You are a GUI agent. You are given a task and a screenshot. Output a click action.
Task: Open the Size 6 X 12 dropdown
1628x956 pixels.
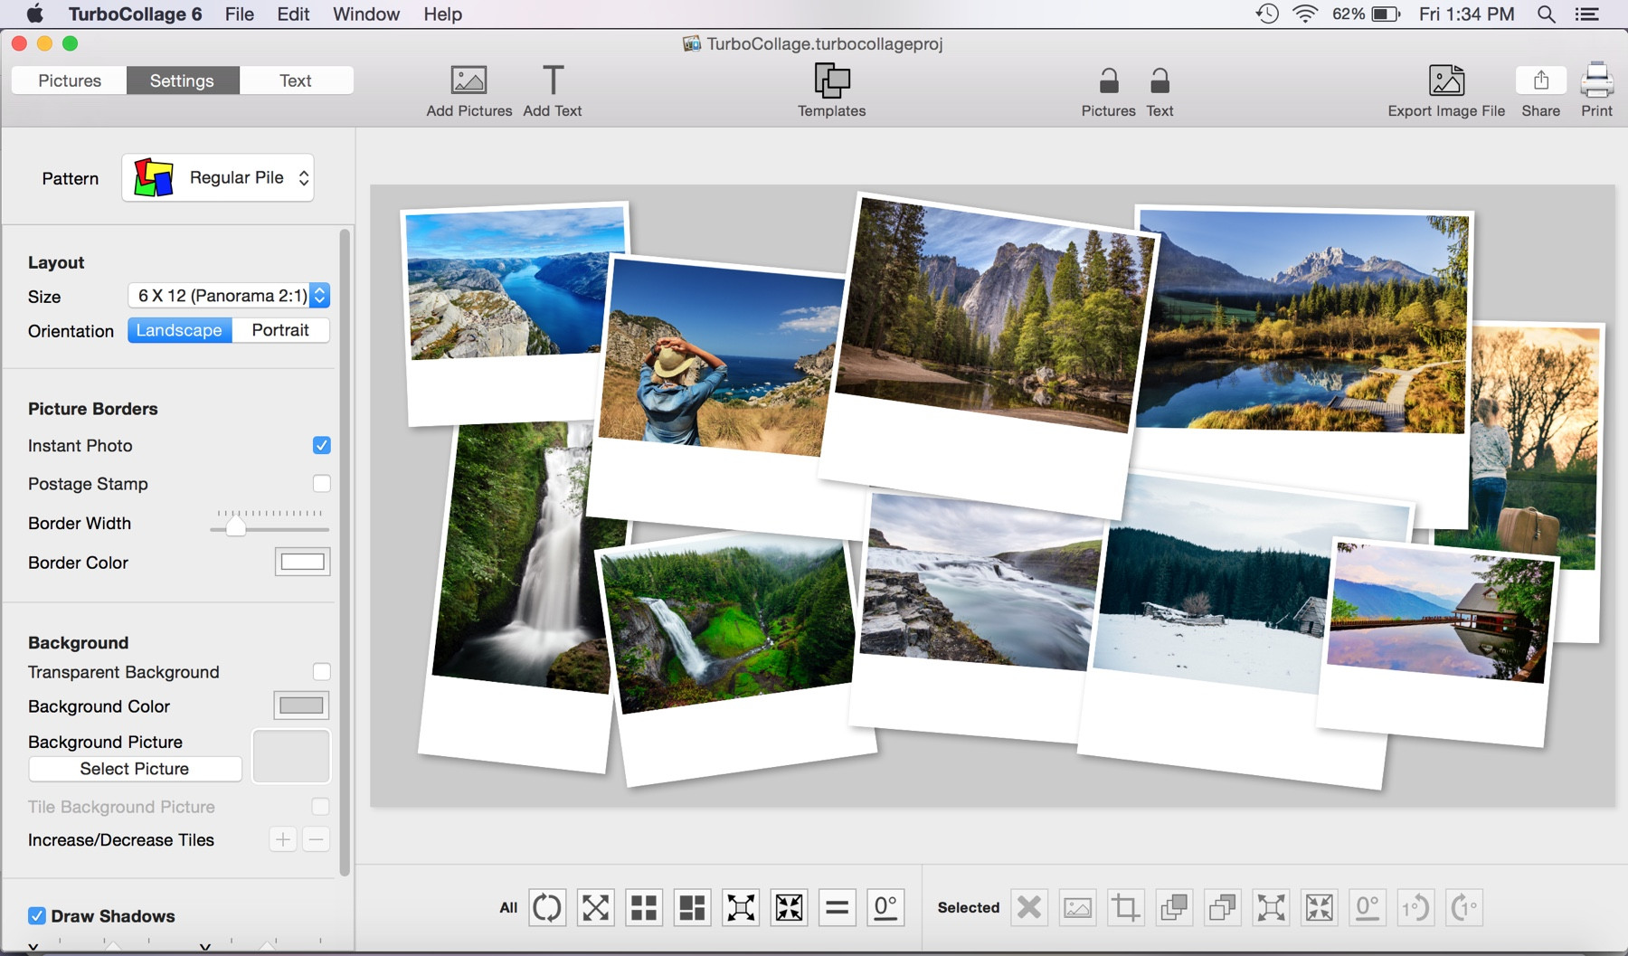[x=229, y=296]
